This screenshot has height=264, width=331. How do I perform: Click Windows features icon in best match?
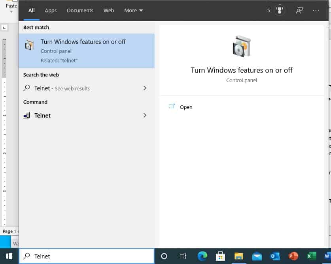[29, 45]
